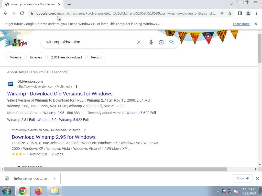Click the Rating: 2.8 · 12 votes text
This screenshot has height=196, width=262.
[47, 154]
